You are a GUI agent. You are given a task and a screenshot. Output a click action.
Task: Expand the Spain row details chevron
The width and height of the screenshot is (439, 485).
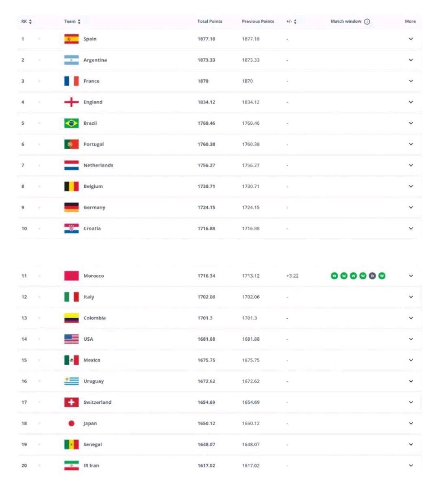pyautogui.click(x=411, y=39)
